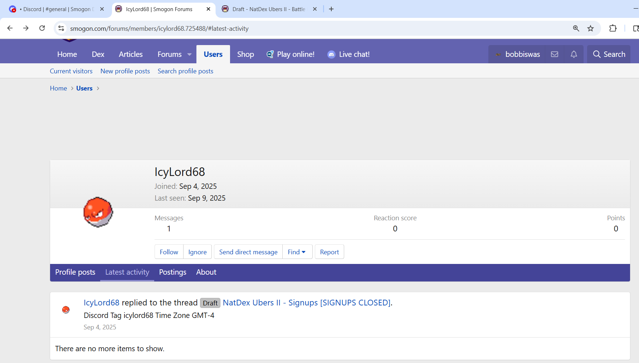The image size is (639, 363).
Task: Switch to the Profile posts tab
Action: pyautogui.click(x=75, y=272)
